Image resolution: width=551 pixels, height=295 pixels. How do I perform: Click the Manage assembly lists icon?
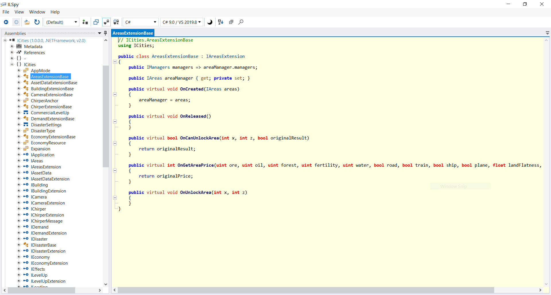tap(85, 22)
